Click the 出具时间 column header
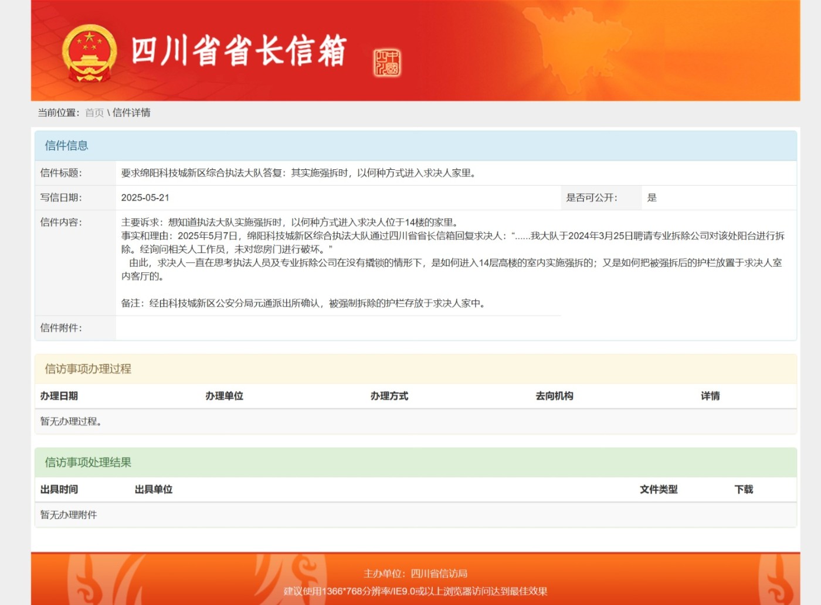This screenshot has height=605, width=821. [59, 490]
